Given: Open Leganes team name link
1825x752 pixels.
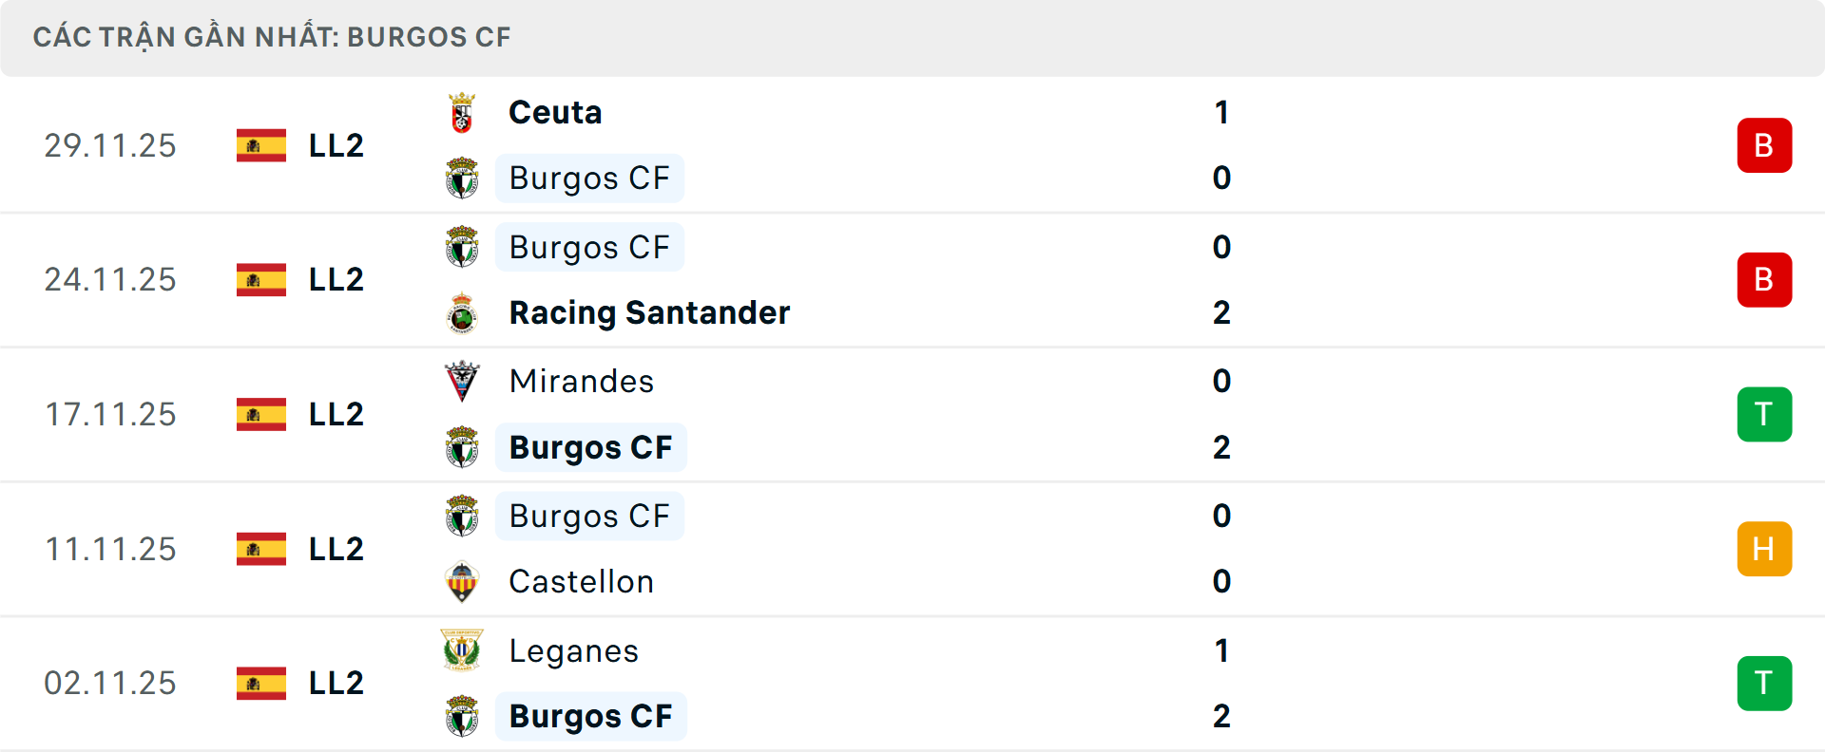Looking at the screenshot, I should (x=573, y=651).
